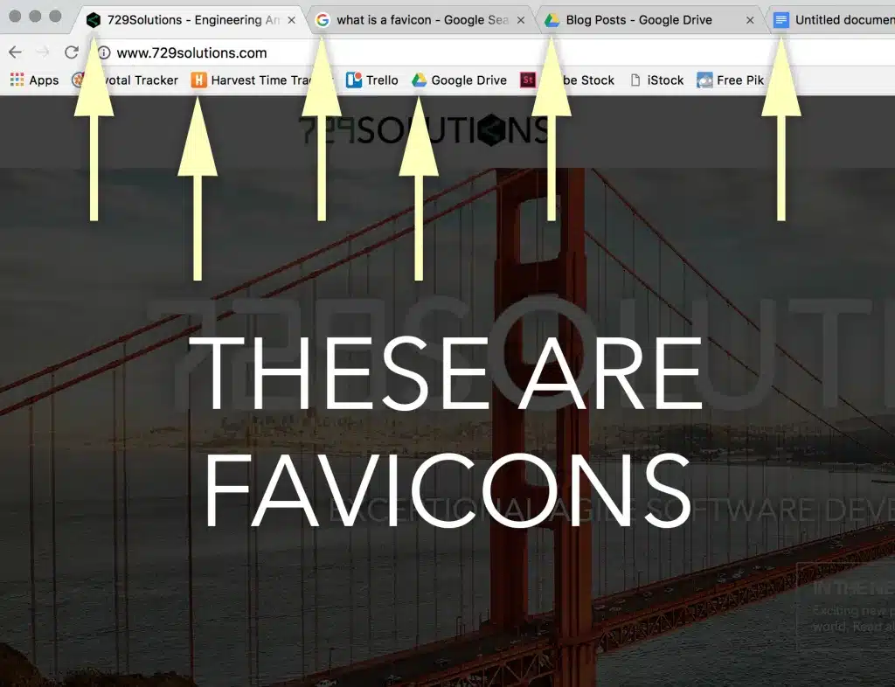Viewport: 895px width, 687px height.
Task: Click the Google Docs favicon on Untitled document tab
Action: [781, 19]
